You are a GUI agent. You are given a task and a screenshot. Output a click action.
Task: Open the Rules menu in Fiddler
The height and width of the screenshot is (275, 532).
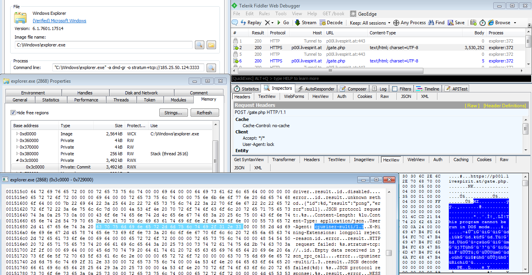pyautogui.click(x=264, y=14)
